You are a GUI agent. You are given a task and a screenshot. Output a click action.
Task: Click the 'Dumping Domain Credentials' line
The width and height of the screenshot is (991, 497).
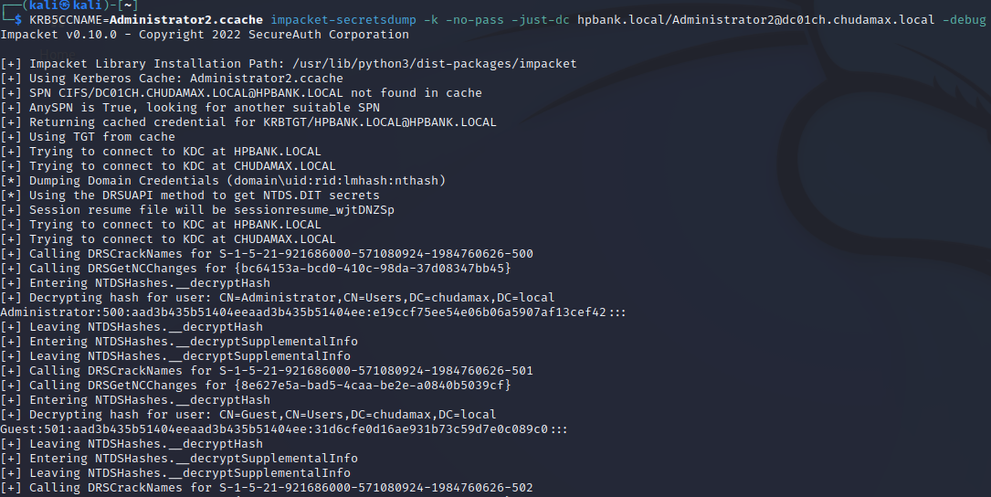223,180
